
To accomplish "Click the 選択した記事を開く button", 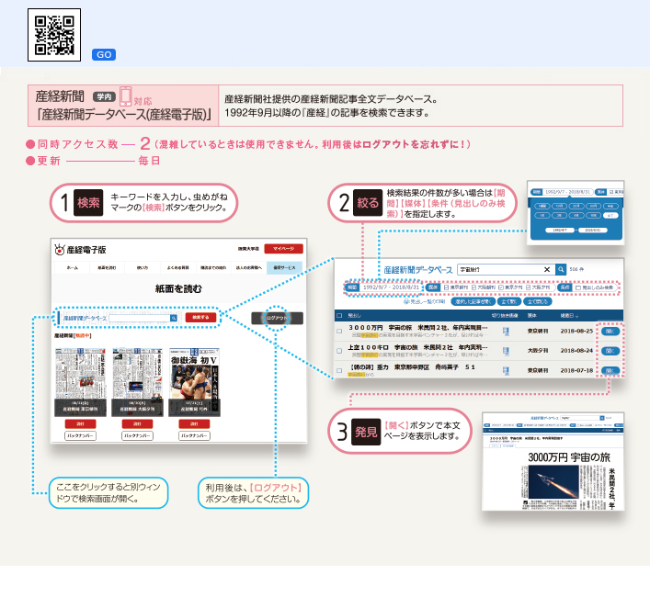I will [x=473, y=301].
